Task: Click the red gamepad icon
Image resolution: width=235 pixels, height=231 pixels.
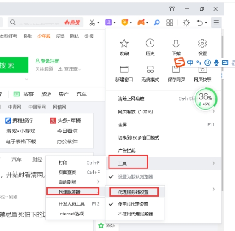Action: (141, 22)
